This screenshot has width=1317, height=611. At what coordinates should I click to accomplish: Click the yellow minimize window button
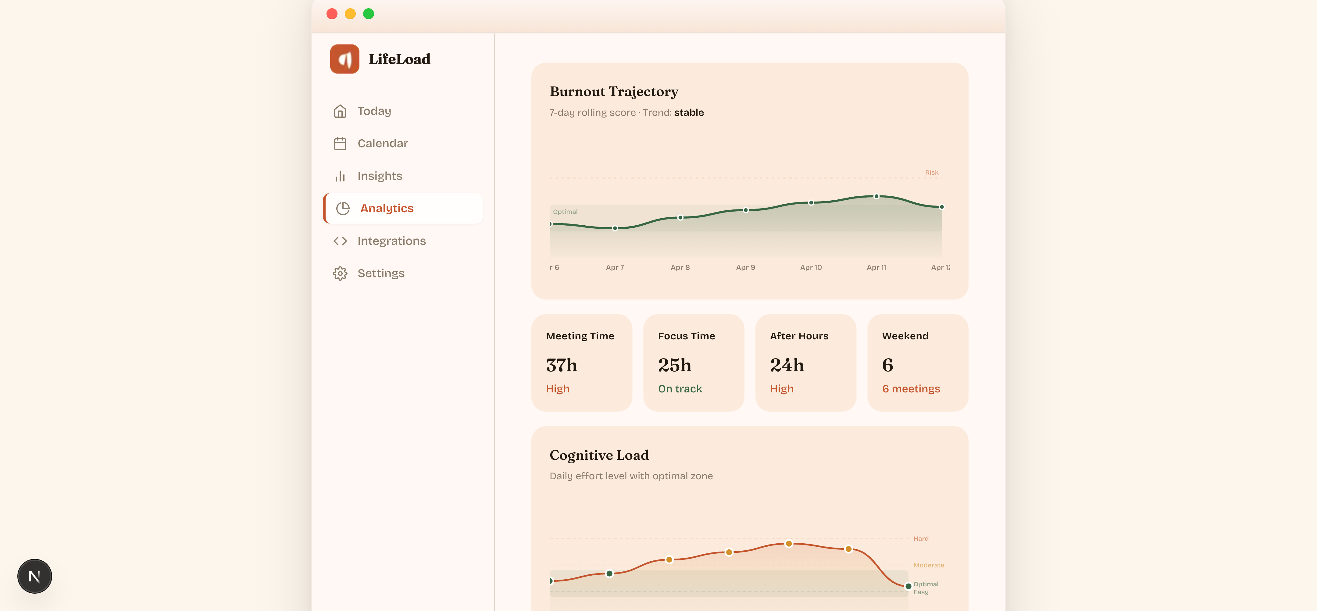tap(350, 14)
